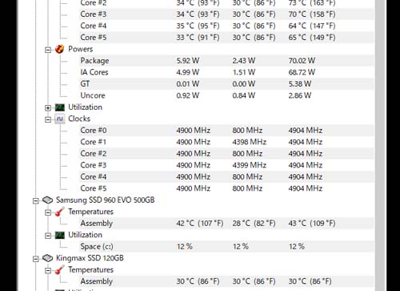Click the Samsung SSD Utilization chip icon
This screenshot has width=400, height=291.
pos(60,235)
